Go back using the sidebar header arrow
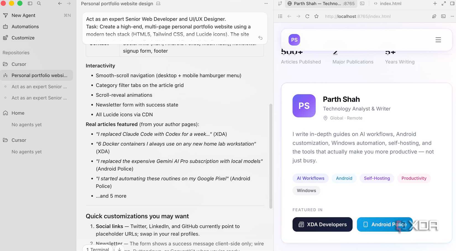The height and width of the screenshot is (251, 456). coord(60,4)
